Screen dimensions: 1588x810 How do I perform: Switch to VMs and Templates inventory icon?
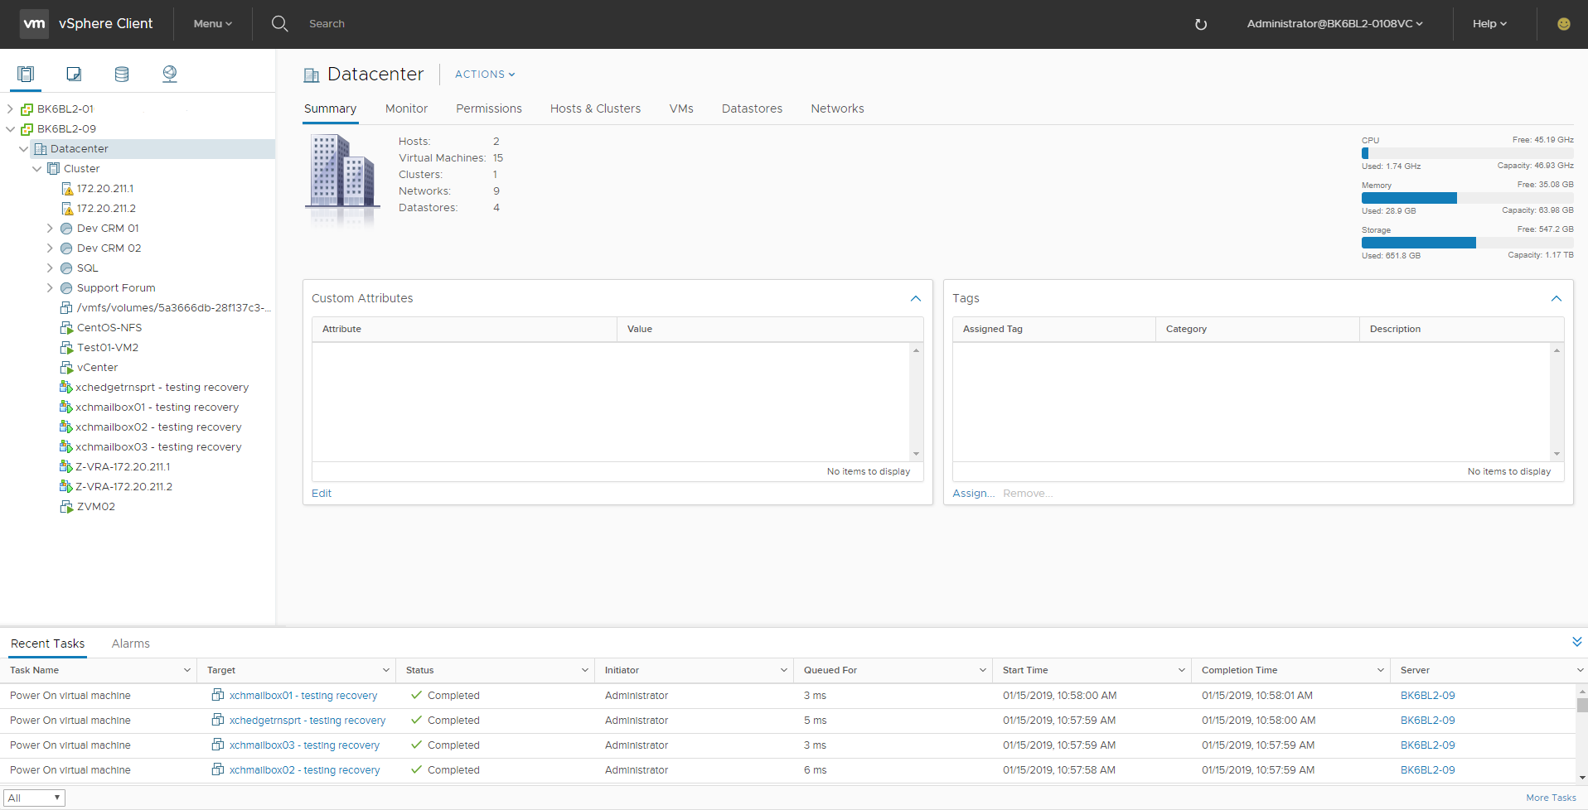74,75
